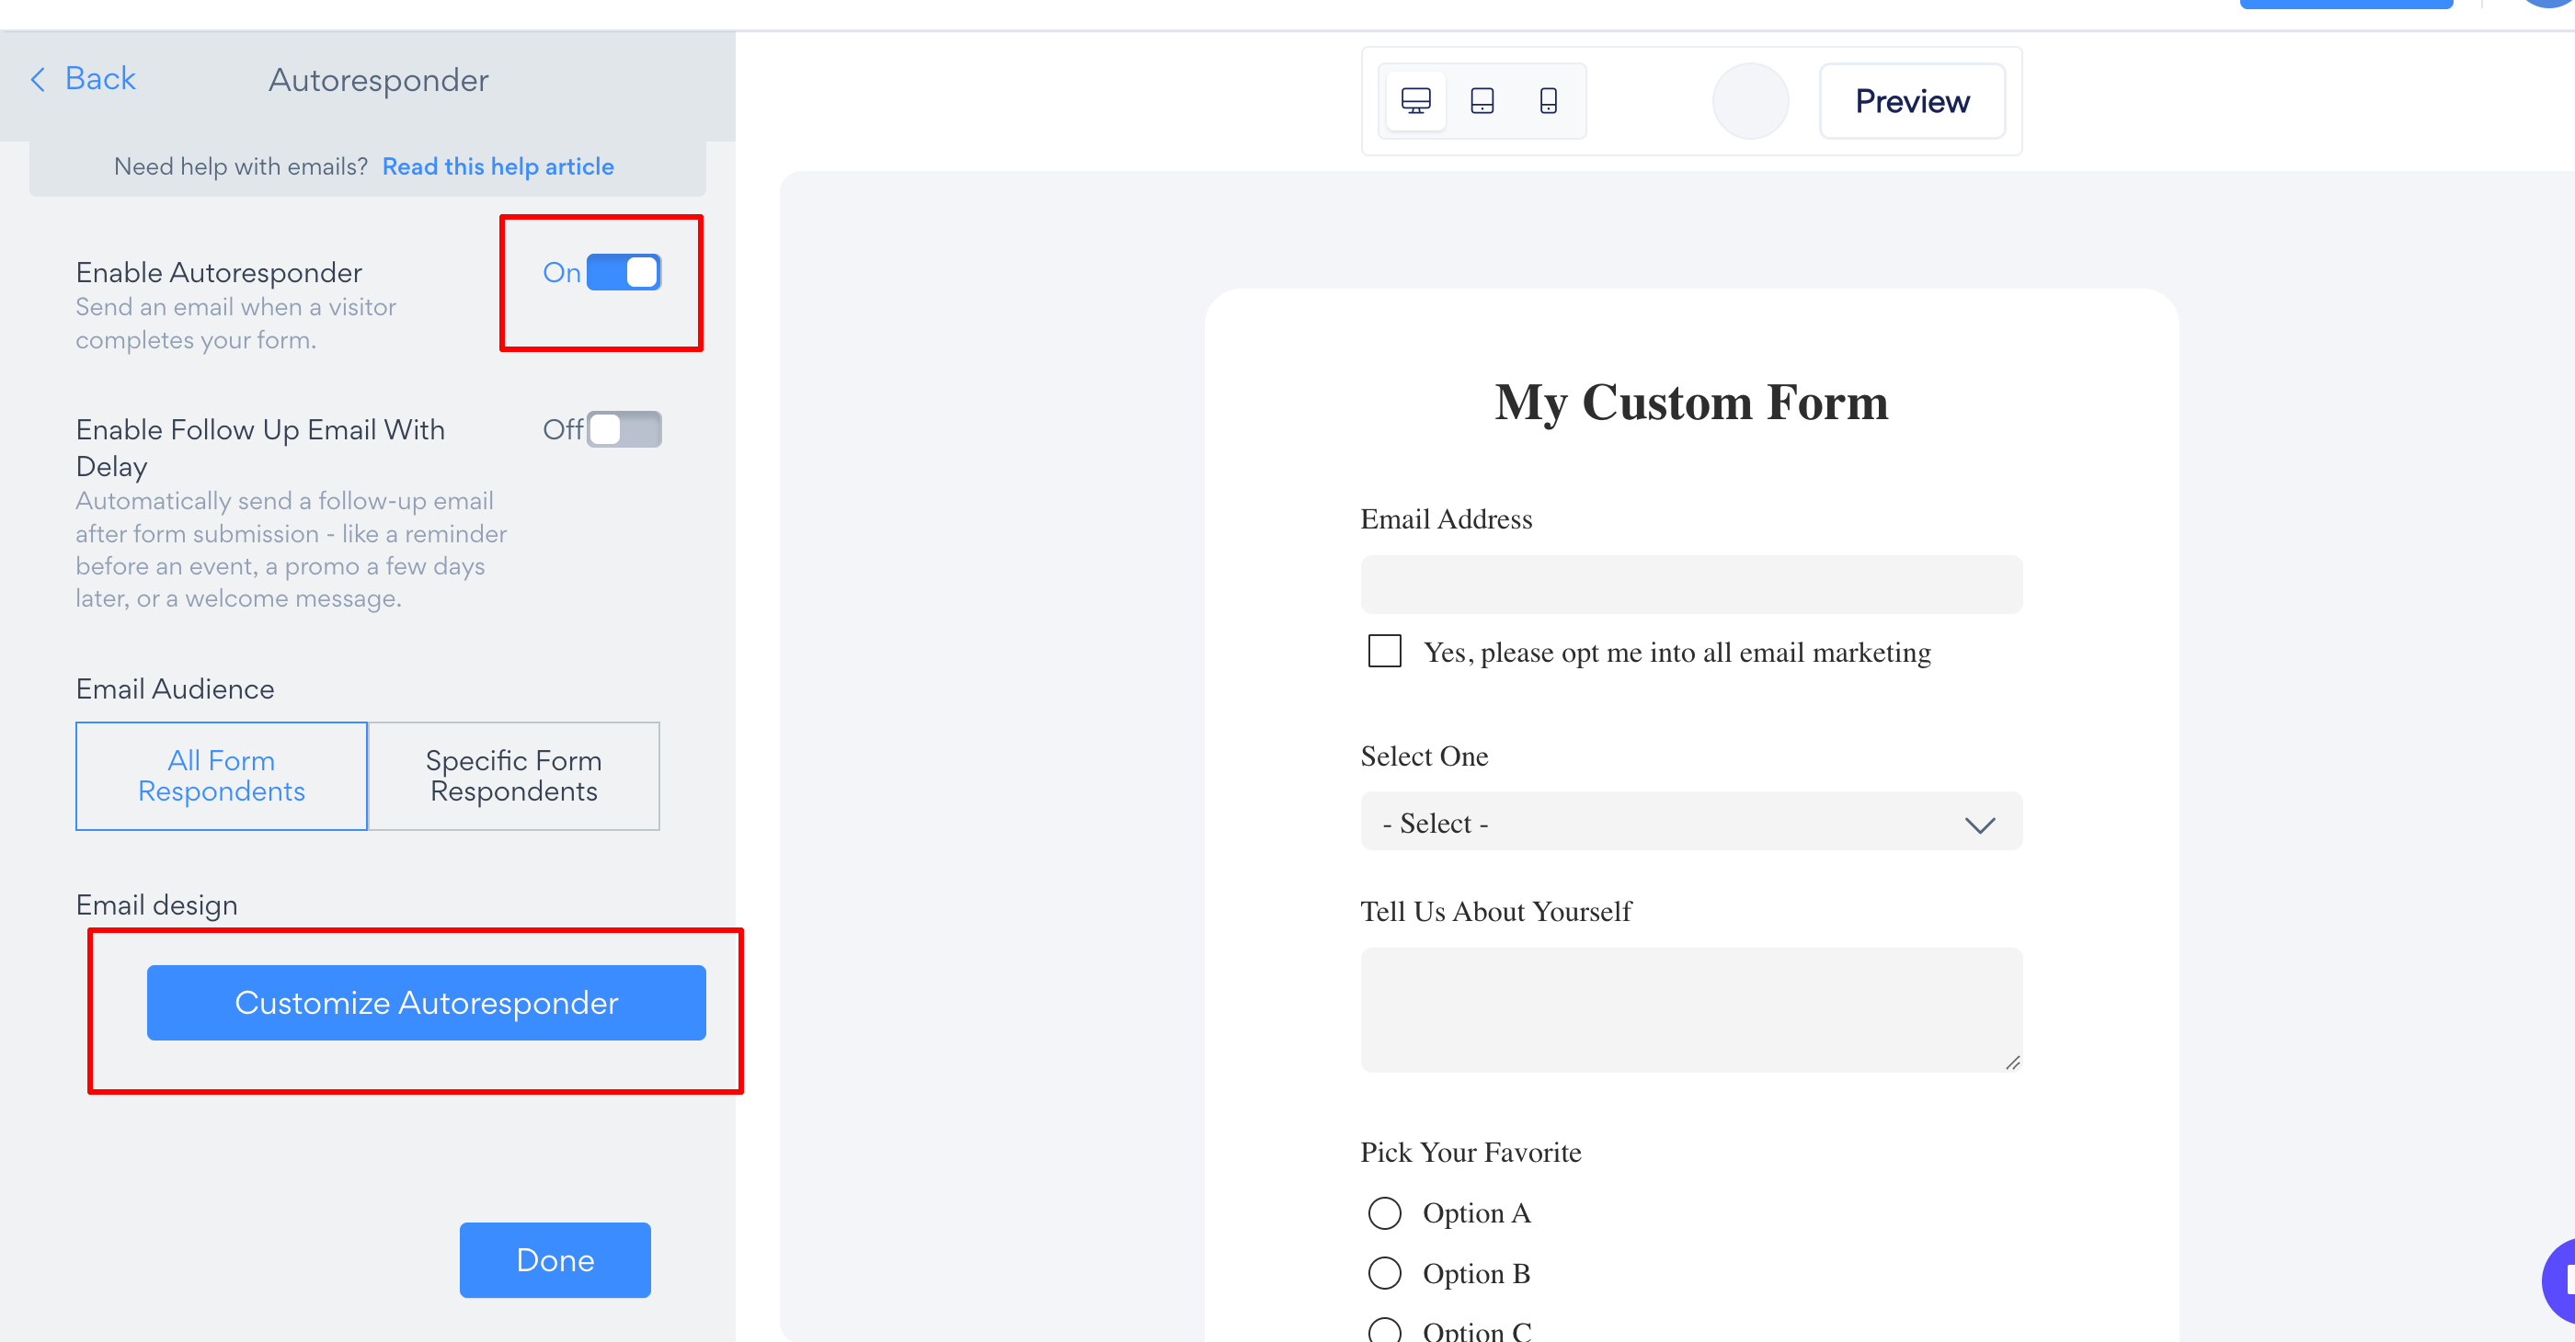Check the email marketing opt-in checkbox

[x=1384, y=651]
